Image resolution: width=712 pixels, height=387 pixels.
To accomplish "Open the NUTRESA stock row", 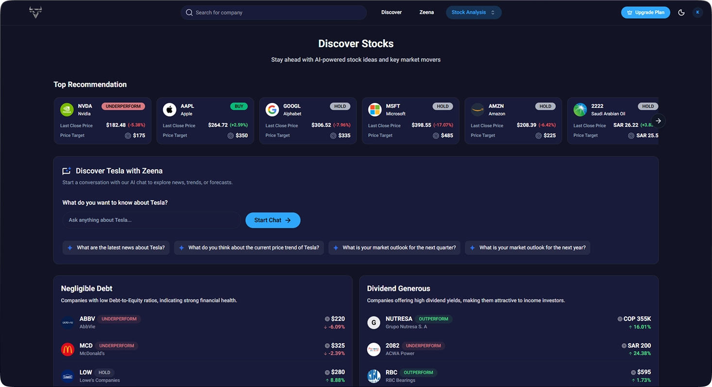I will coord(509,322).
